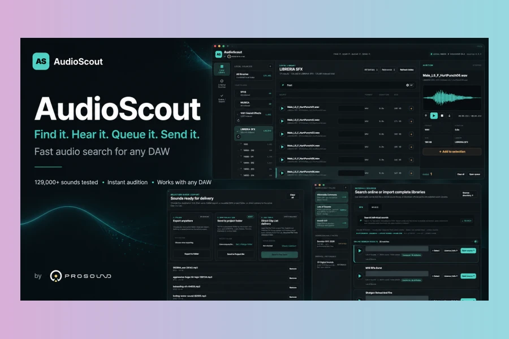Viewport: 509px width, 339px height.
Task: Play Male_LS_F_HurtPunch01.wav preview
Action: pyautogui.click(x=282, y=108)
